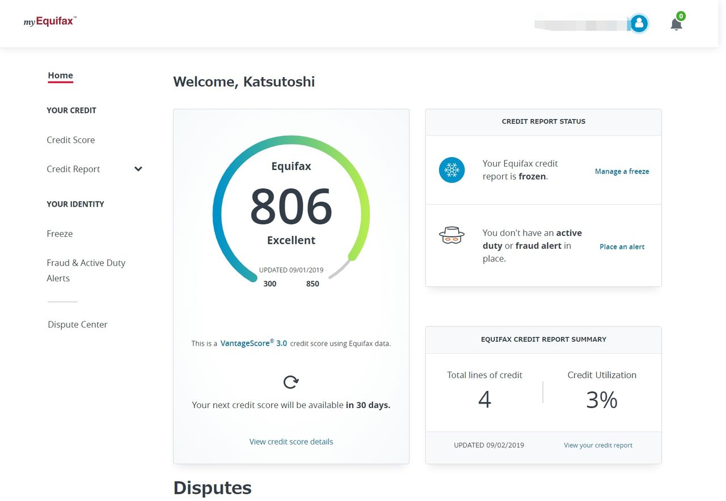This screenshot has height=501, width=726.
Task: Click the myEquifax logo
Action: pyautogui.click(x=50, y=22)
